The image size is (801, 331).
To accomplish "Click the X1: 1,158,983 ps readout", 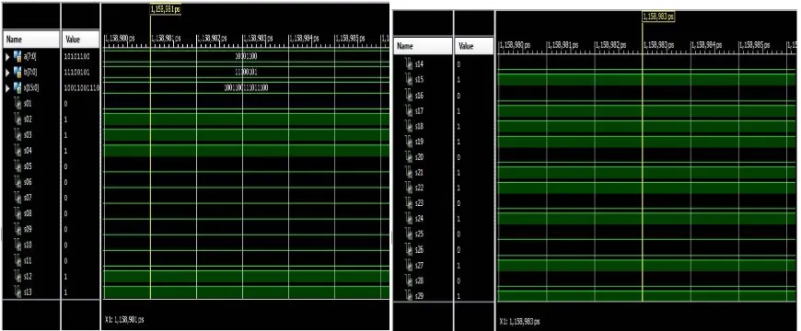I will [x=519, y=322].
